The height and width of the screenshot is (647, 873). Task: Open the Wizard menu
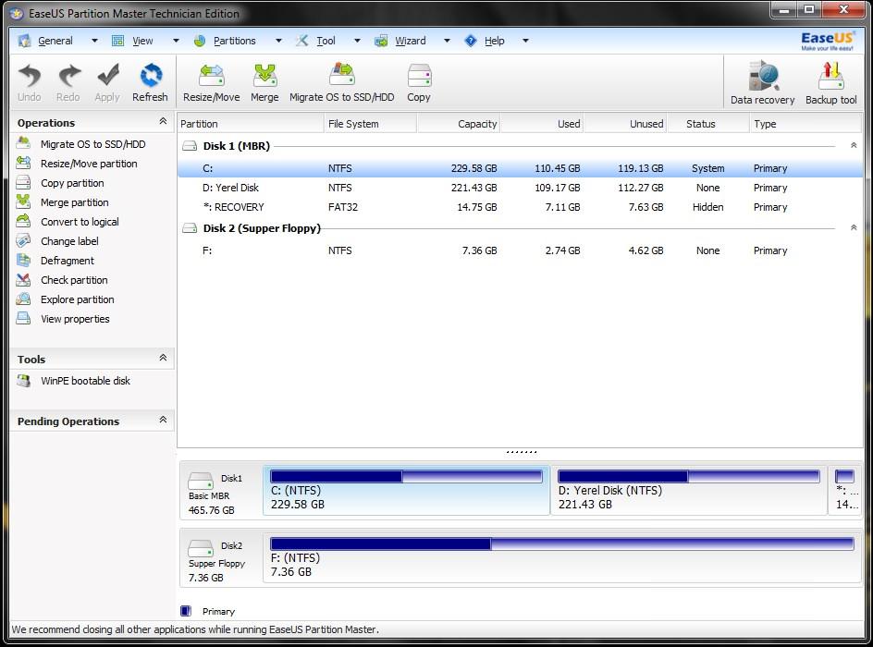pos(410,41)
